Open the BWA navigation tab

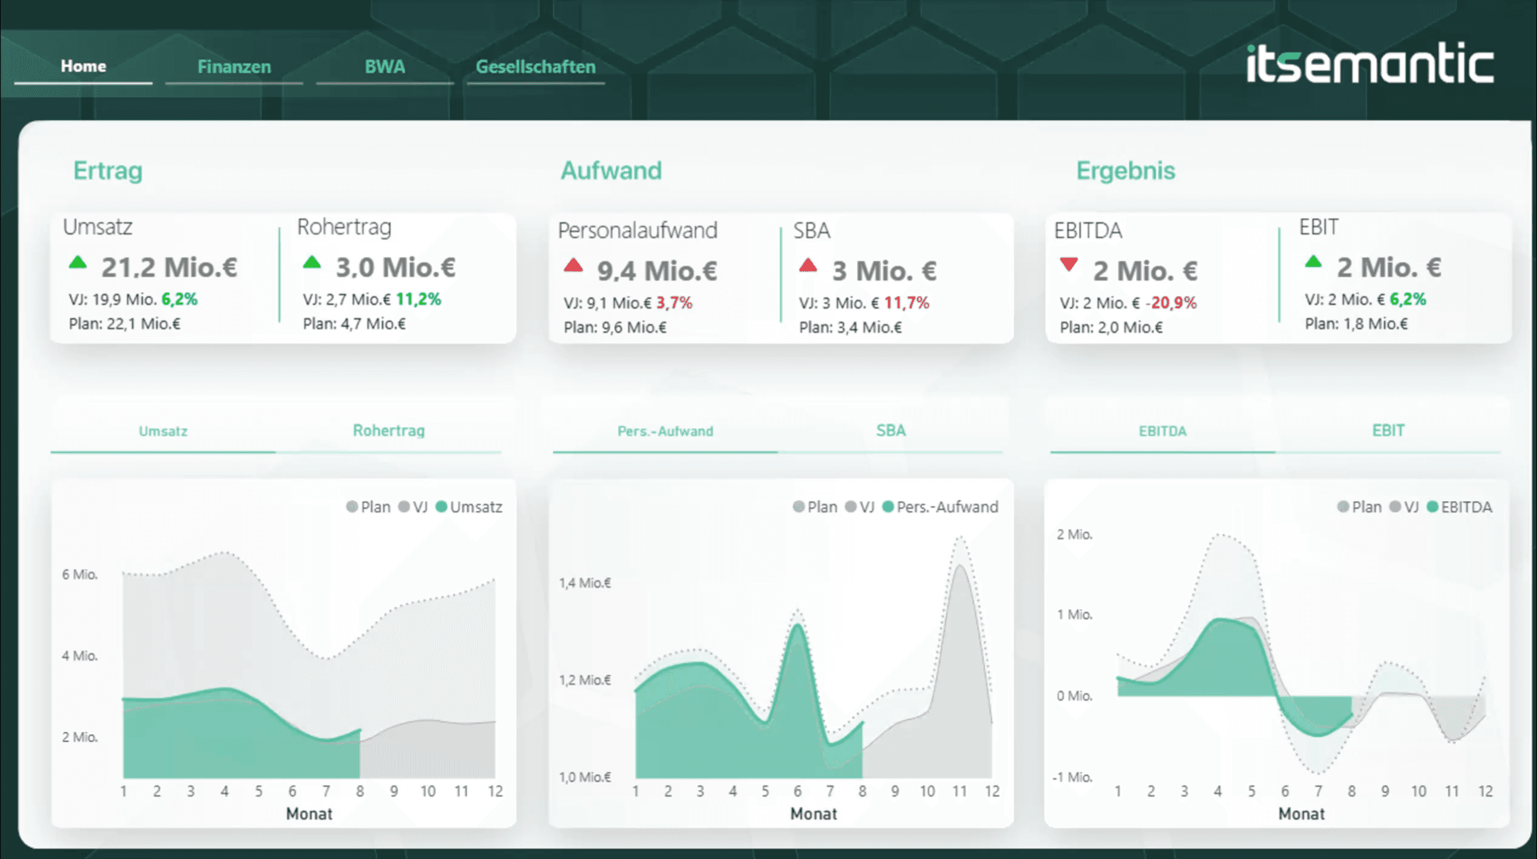pyautogui.click(x=385, y=66)
